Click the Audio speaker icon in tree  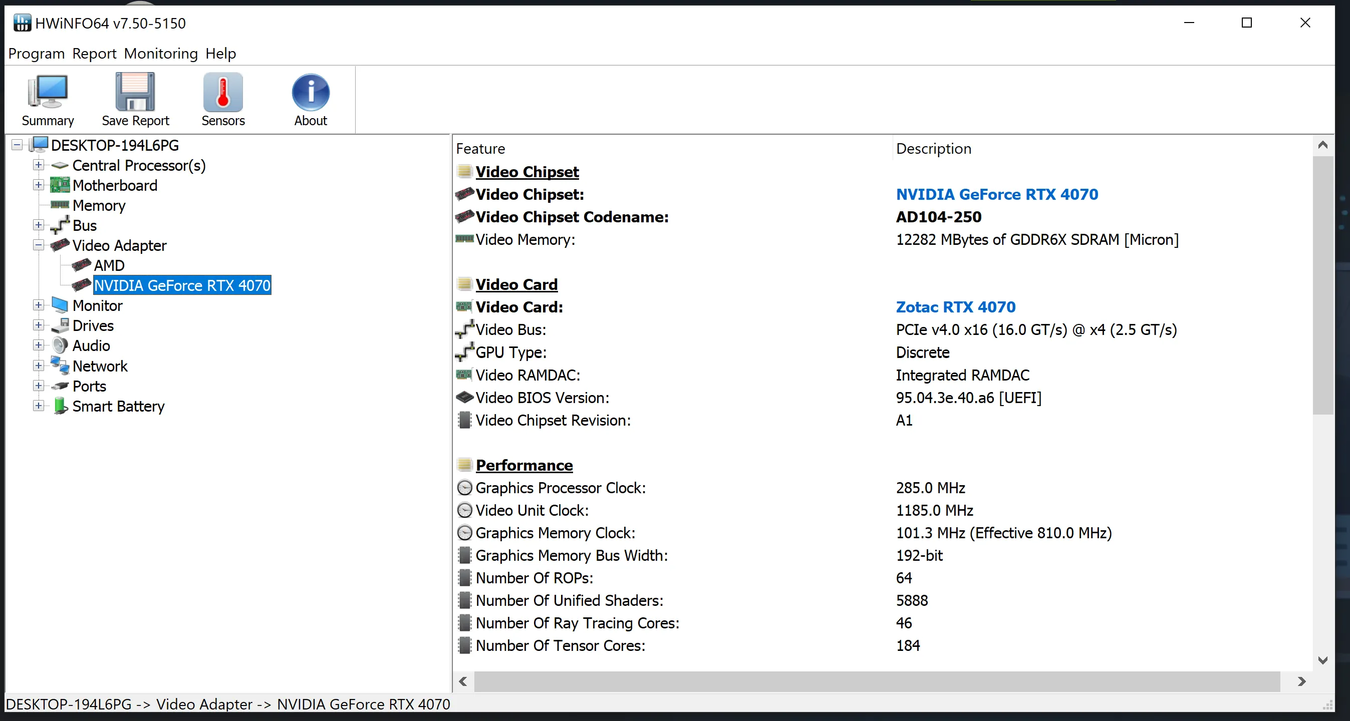point(60,345)
